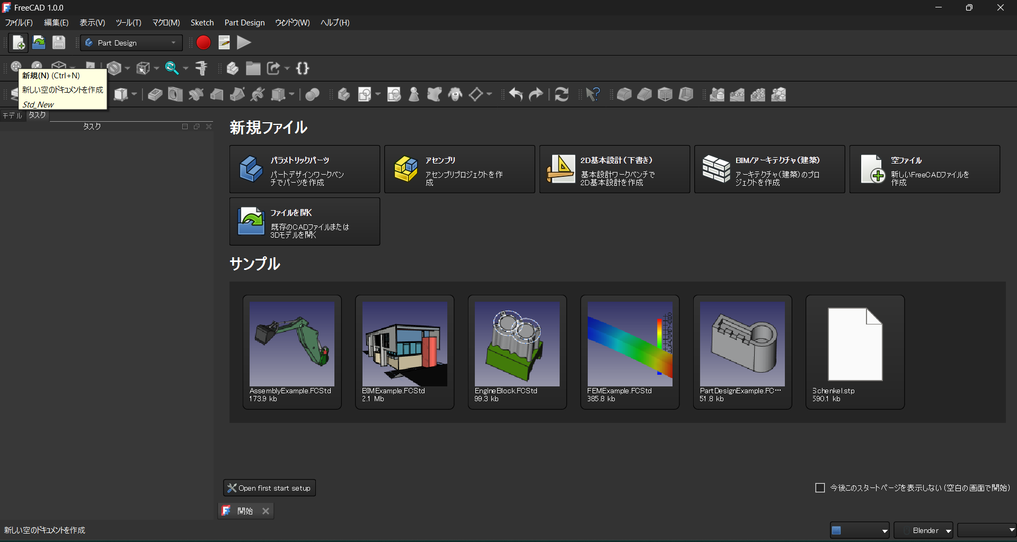Click the Refresh recompute icon
This screenshot has height=542, width=1017.
point(562,94)
